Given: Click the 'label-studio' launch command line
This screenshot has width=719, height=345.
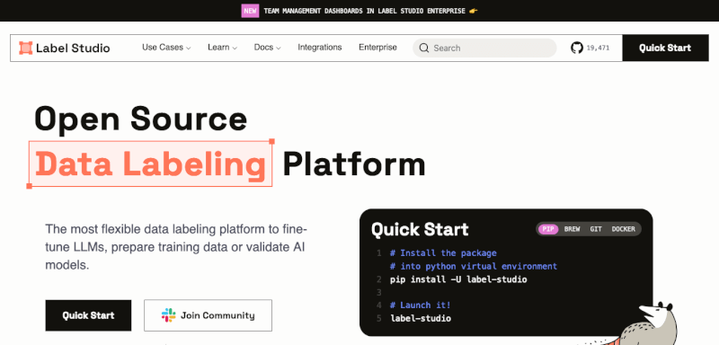Looking at the screenshot, I should click(x=421, y=318).
